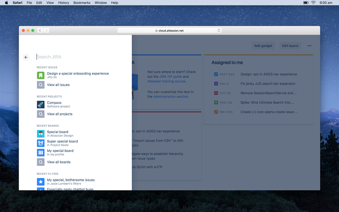Click Safari forward navigation button
The width and height of the screenshot is (339, 212).
coord(46,31)
